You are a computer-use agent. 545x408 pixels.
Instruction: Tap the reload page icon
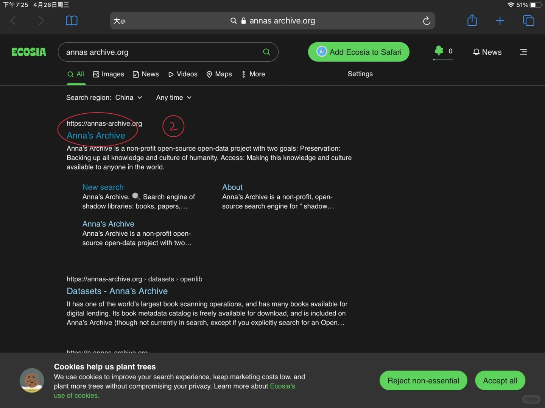tap(427, 21)
